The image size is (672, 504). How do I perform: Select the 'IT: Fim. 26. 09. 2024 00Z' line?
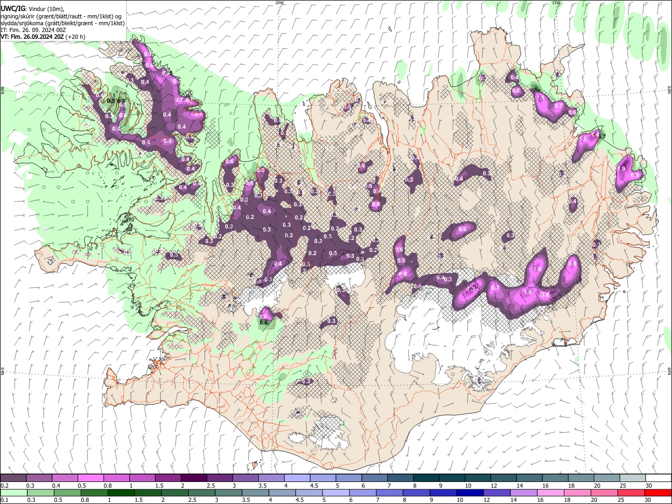point(33,30)
